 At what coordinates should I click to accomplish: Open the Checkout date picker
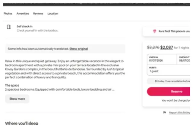pyautogui.click(x=184, y=59)
